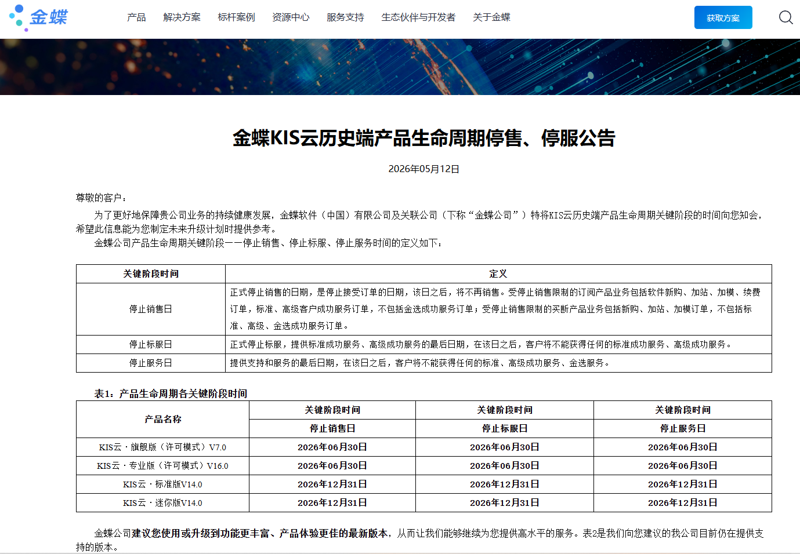Image resolution: width=800 pixels, height=554 pixels.
Task: Click the Kingdee logo icon
Action: pyautogui.click(x=38, y=17)
